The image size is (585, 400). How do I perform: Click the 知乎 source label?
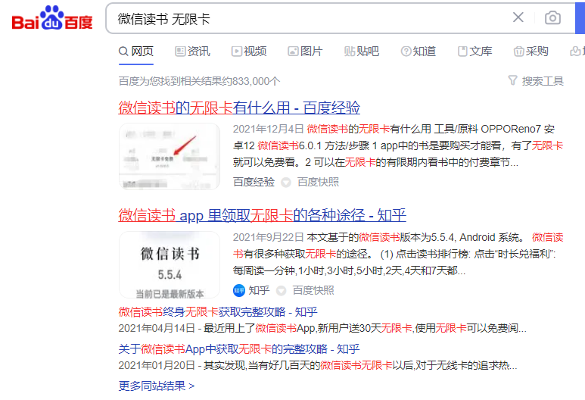point(259,290)
